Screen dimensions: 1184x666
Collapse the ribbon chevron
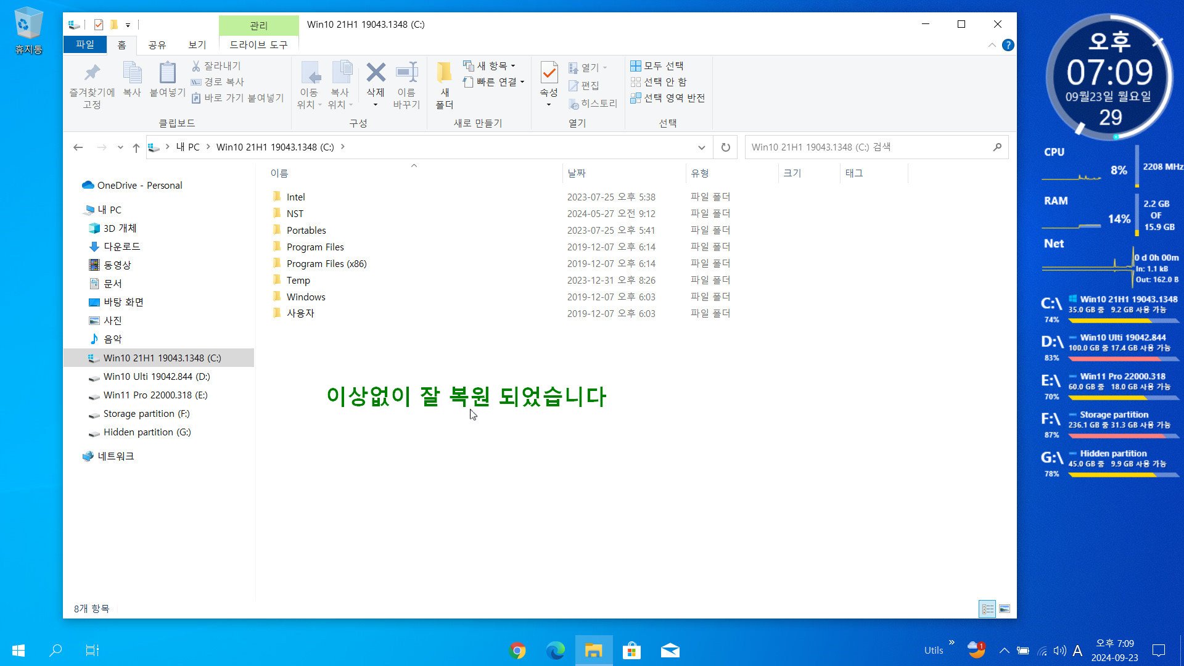click(x=992, y=45)
